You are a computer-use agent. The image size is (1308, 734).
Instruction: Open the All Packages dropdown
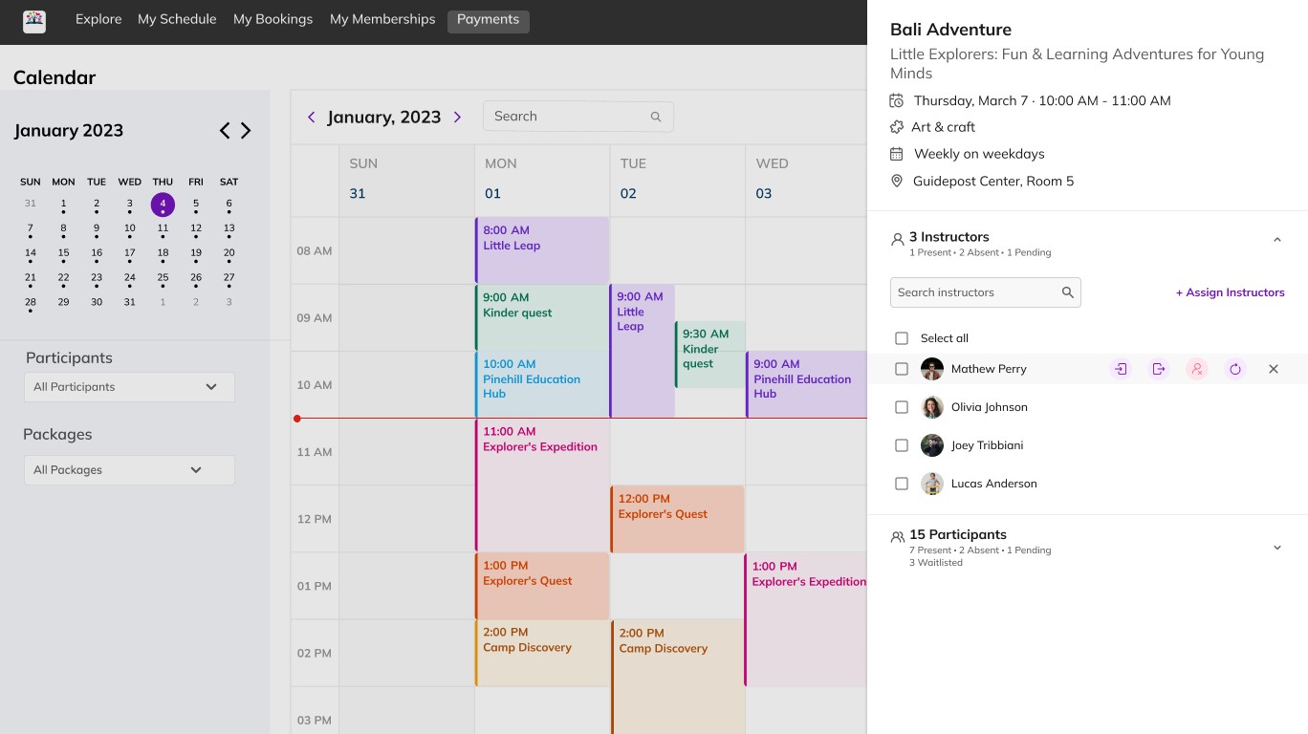[129, 470]
